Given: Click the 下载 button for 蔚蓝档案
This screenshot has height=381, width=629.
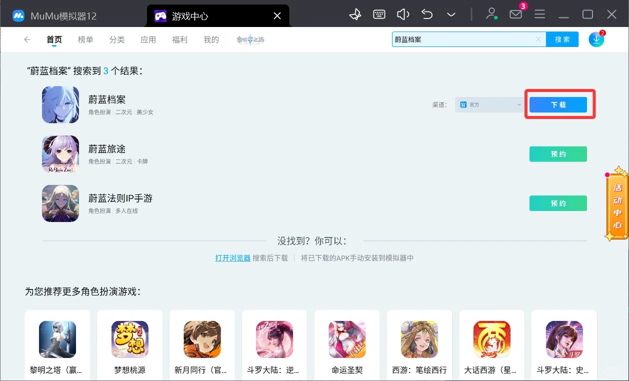Looking at the screenshot, I should click(558, 104).
